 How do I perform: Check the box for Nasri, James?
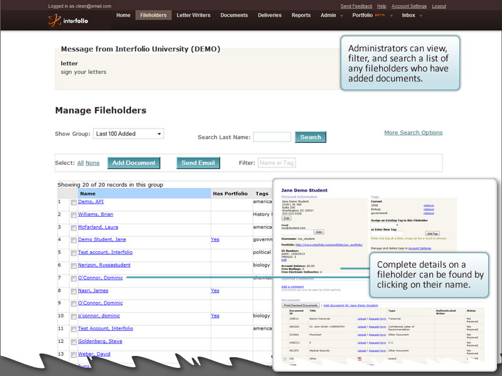73,291
